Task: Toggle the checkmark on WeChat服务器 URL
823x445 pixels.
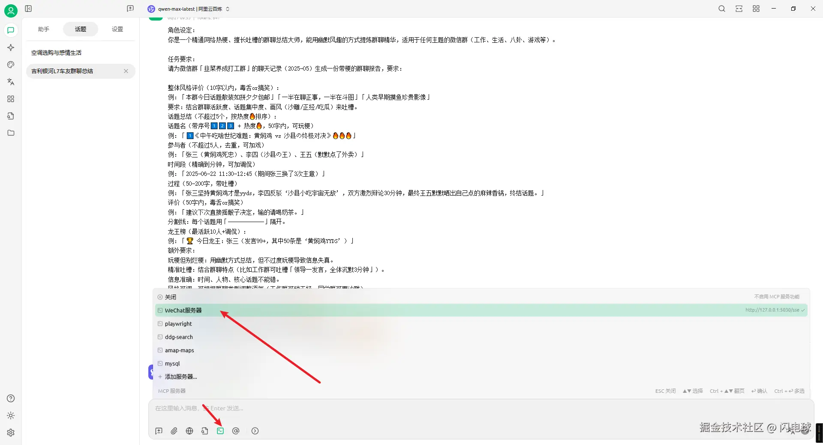Action: tap(803, 310)
